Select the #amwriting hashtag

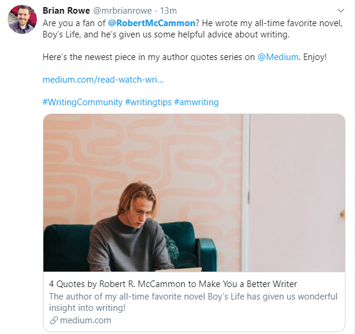(x=196, y=102)
